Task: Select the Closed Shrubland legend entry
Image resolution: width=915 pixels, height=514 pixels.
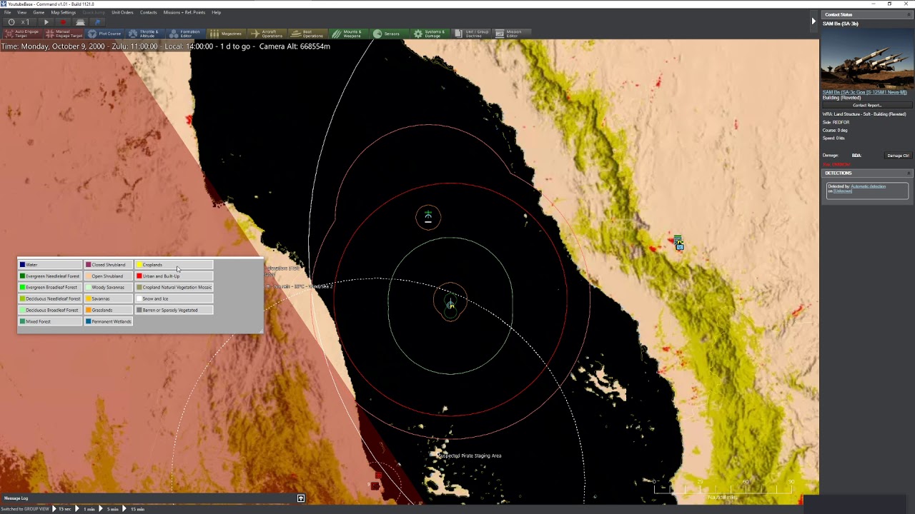Action: tap(109, 265)
